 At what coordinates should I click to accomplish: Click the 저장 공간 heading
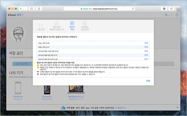click(x=16, y=53)
